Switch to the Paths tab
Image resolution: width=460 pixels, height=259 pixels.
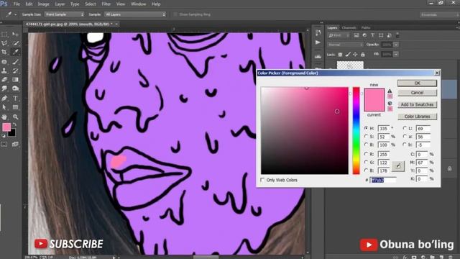point(366,27)
